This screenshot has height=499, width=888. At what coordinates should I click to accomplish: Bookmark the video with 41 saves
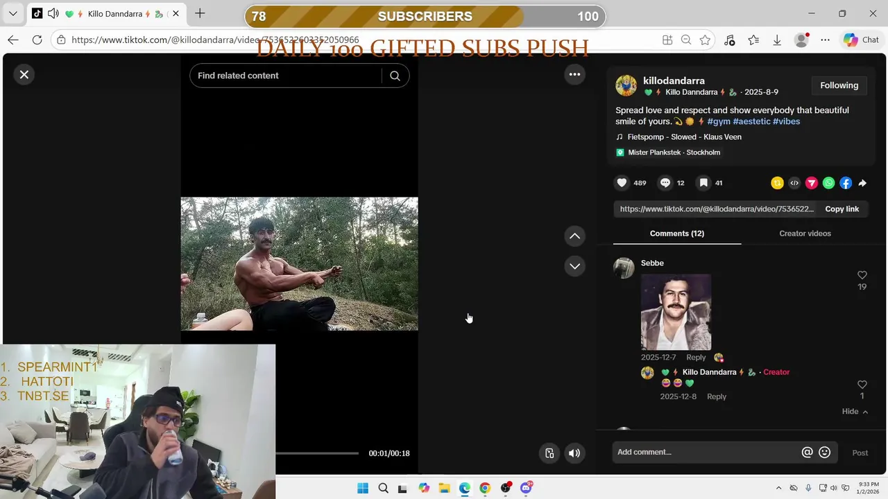703,183
